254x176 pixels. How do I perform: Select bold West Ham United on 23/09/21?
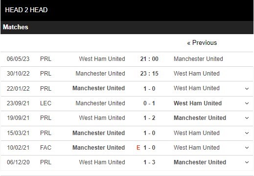click(198, 103)
